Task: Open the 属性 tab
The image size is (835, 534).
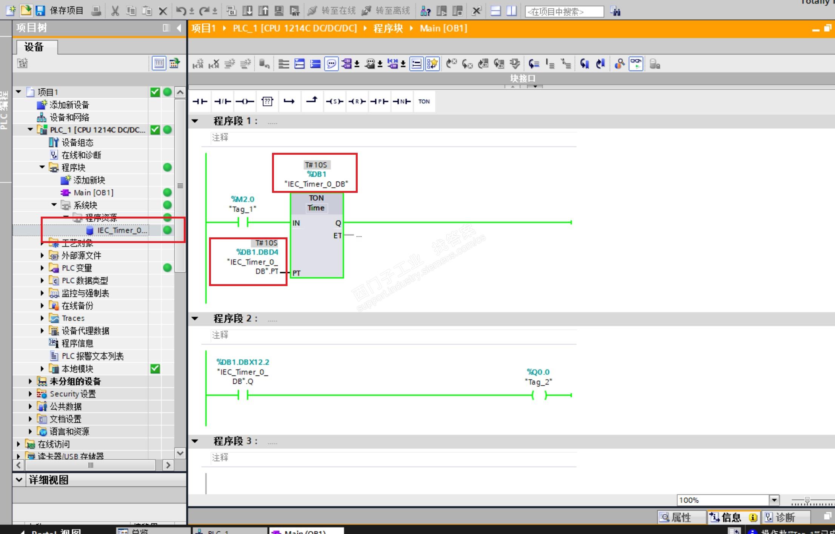Action: (x=680, y=517)
